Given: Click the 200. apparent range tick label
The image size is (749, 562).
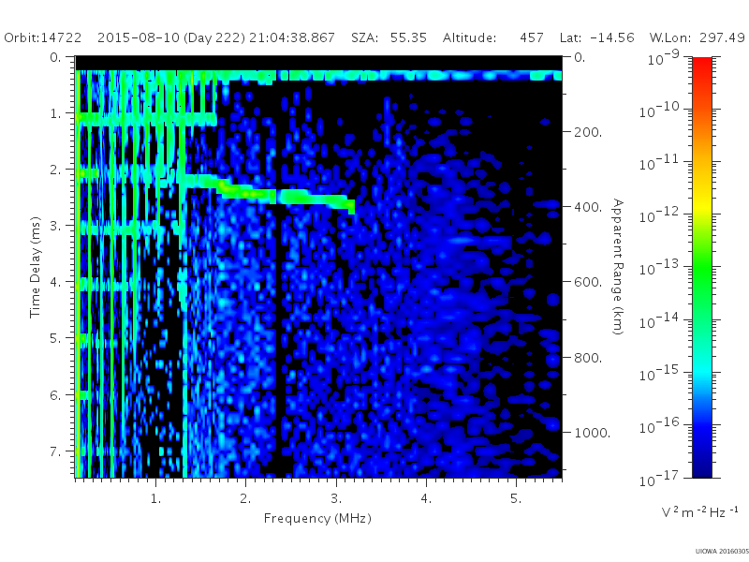Looking at the screenshot, I should pos(588,132).
